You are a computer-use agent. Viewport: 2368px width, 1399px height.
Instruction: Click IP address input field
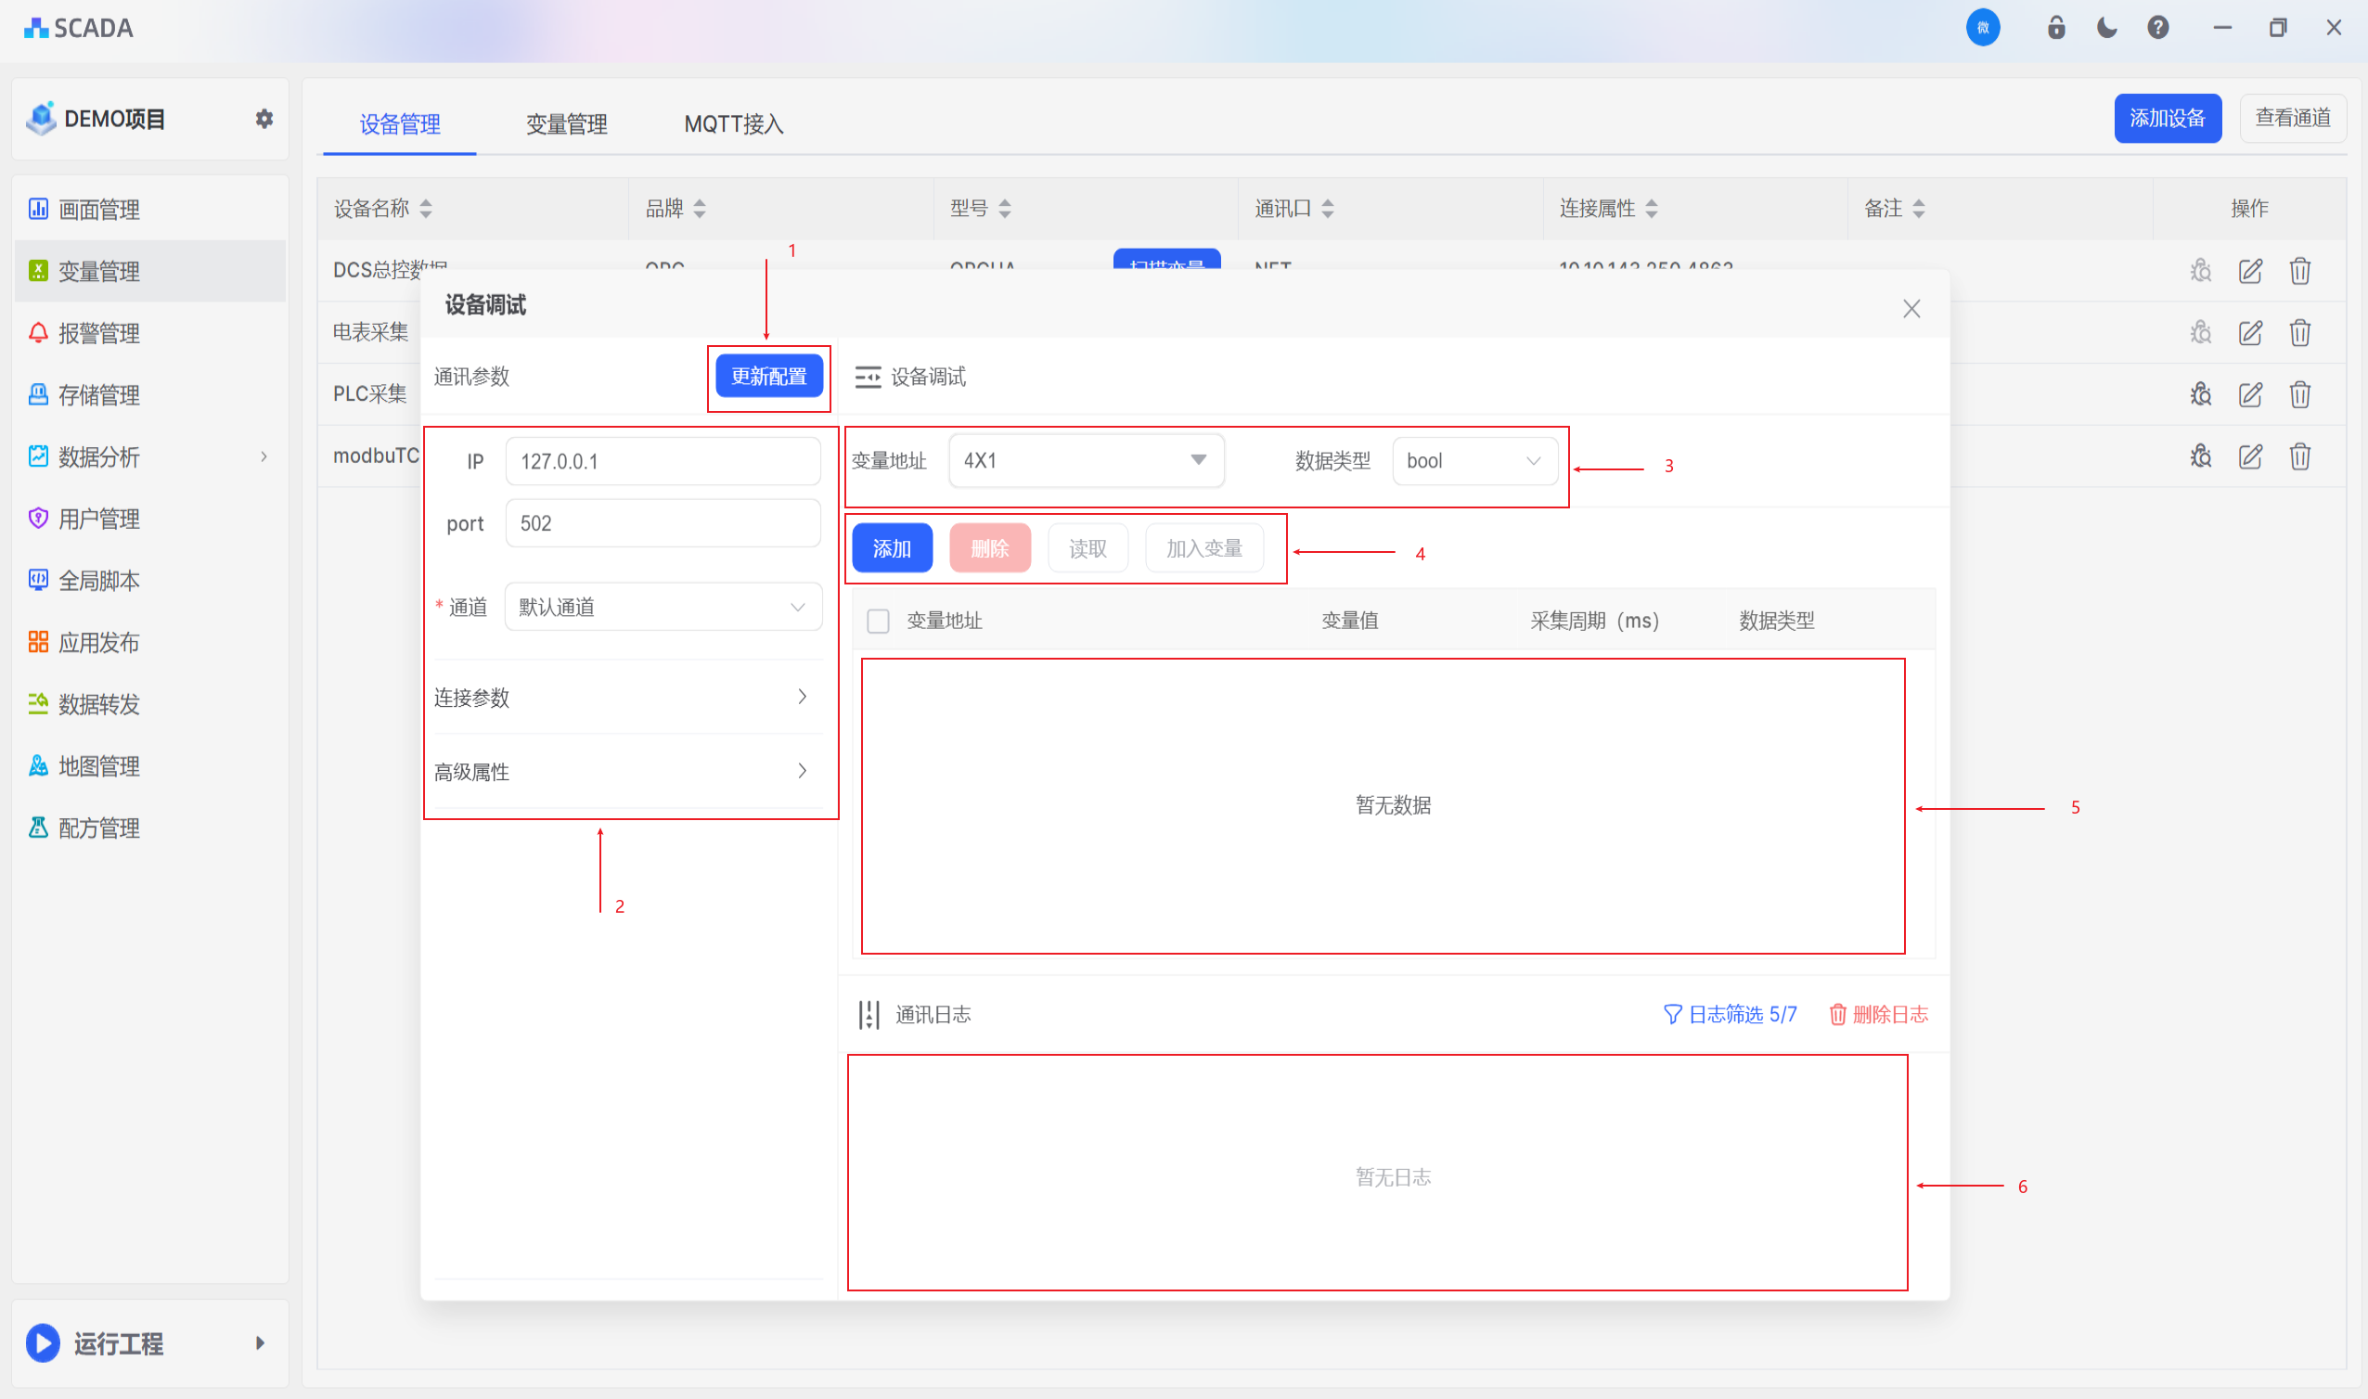662,461
